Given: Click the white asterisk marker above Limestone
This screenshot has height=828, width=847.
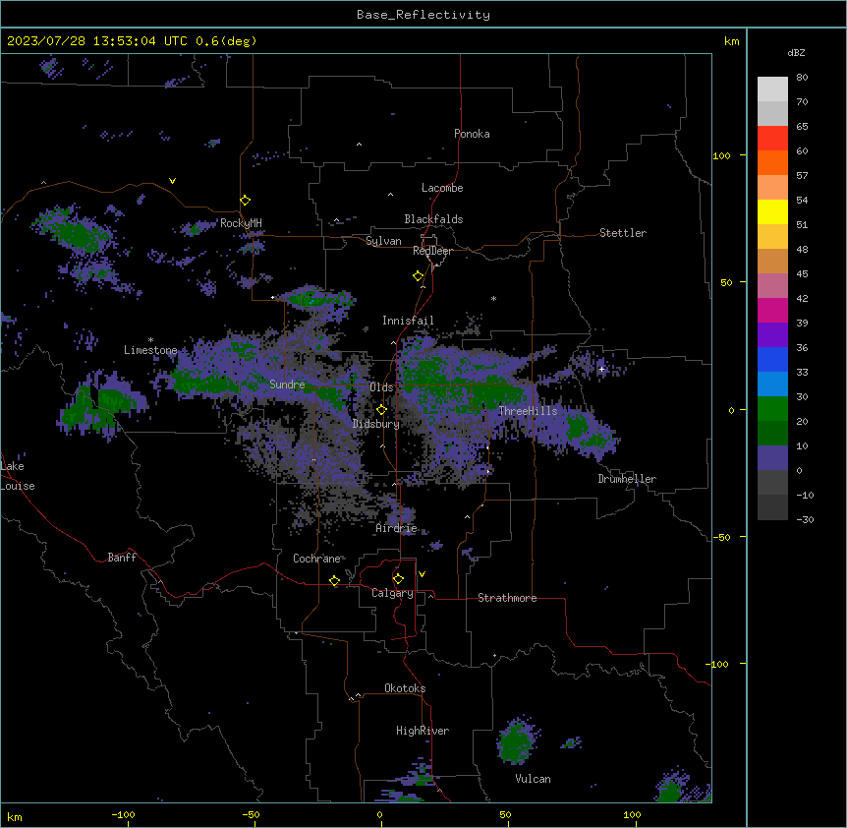Looking at the screenshot, I should coord(150,340).
